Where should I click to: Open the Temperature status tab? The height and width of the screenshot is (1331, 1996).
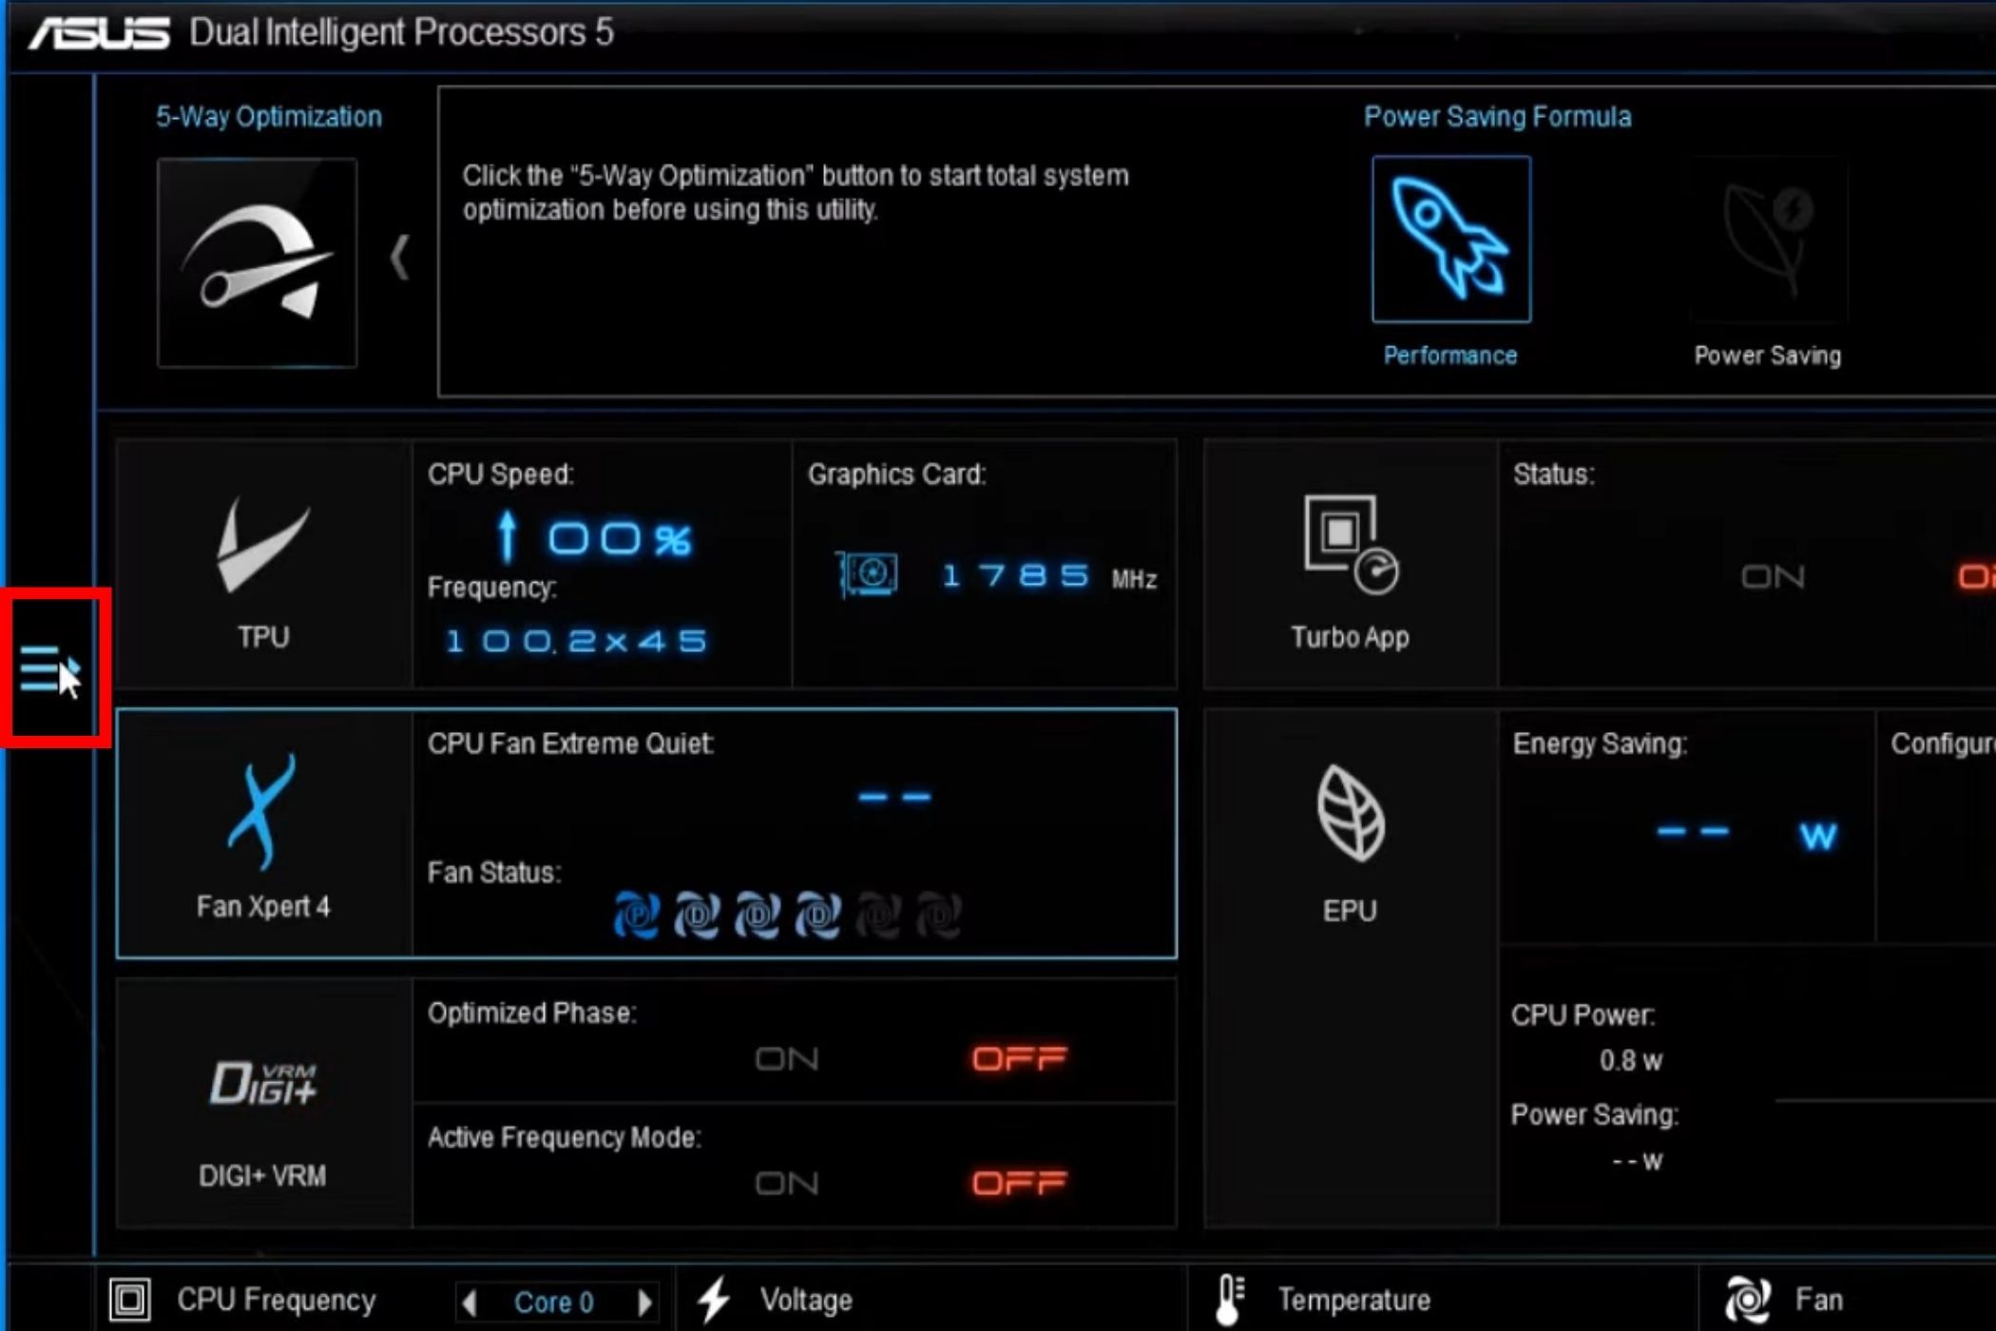coord(1354,1300)
